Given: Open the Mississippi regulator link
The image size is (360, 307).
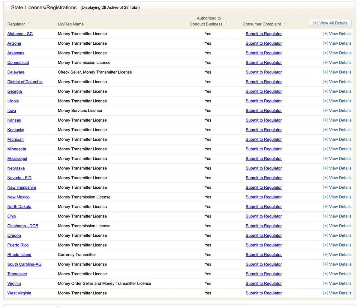Looking at the screenshot, I should click(x=17, y=159).
